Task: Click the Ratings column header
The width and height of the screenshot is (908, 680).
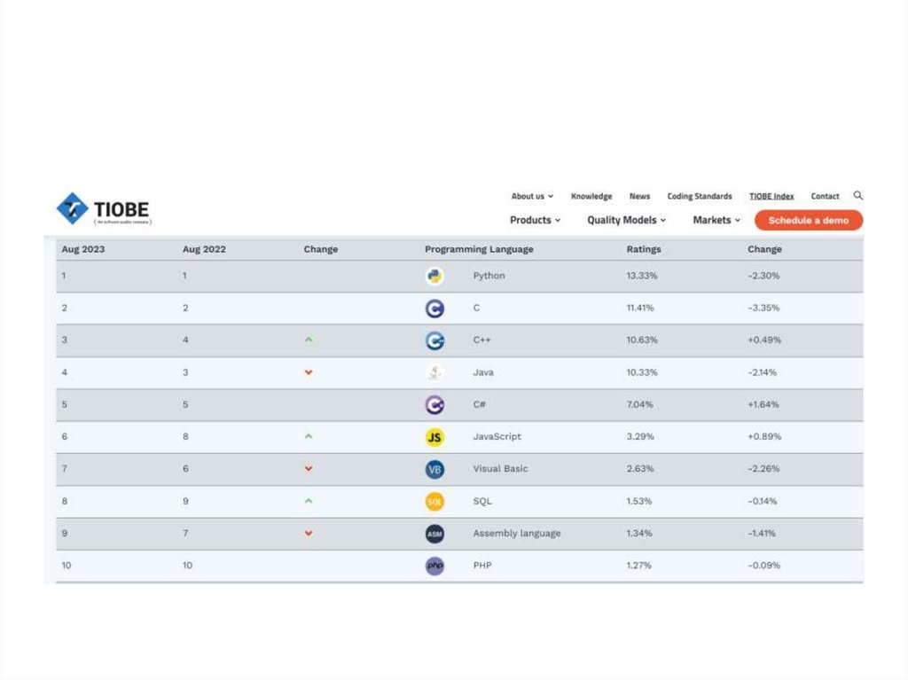Action: pyautogui.click(x=644, y=249)
